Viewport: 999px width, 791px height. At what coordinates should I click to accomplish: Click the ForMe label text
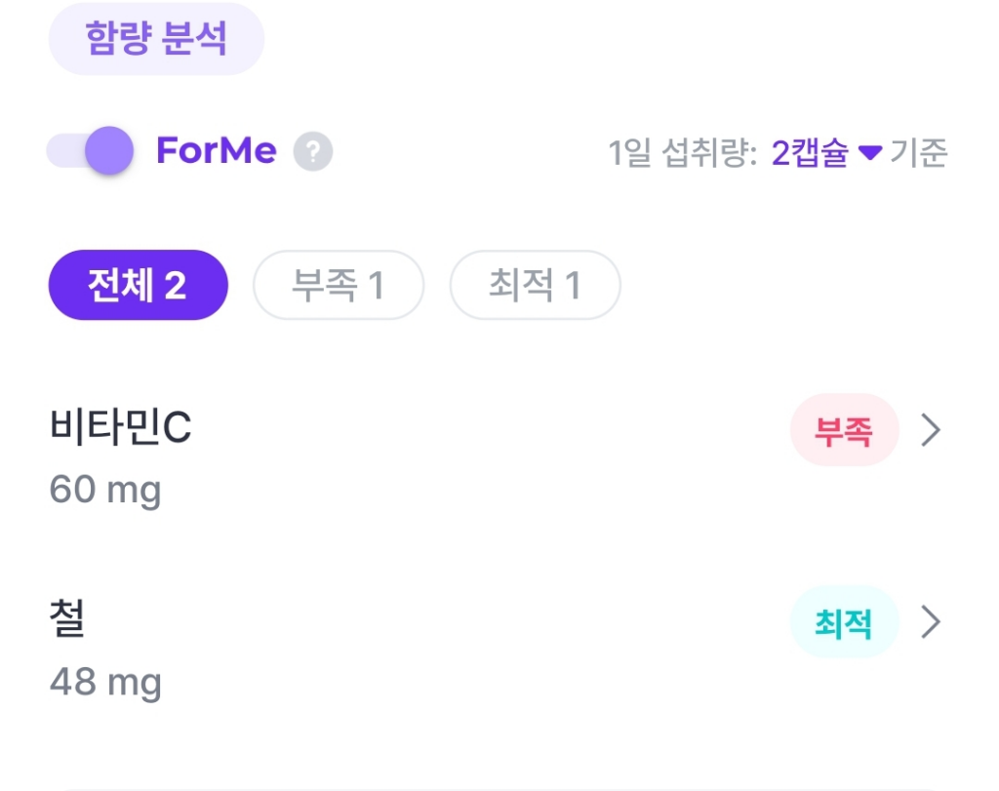tap(216, 152)
